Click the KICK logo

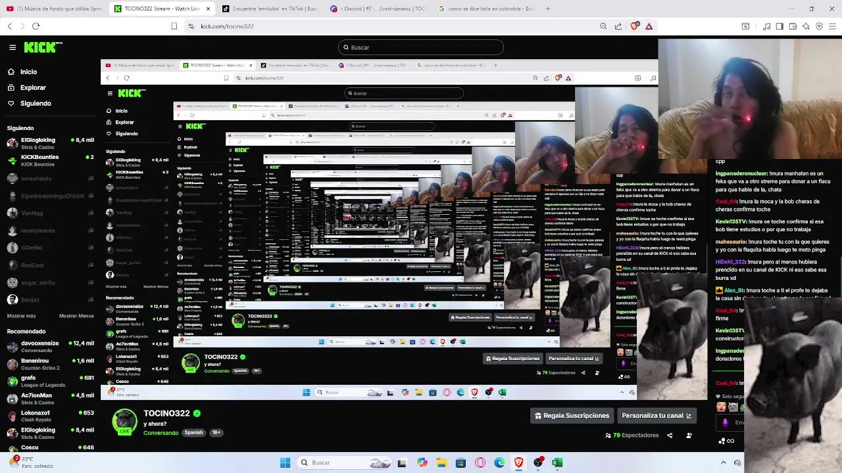point(43,47)
